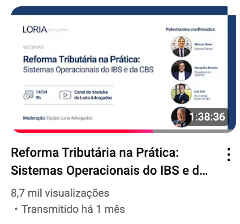Click the LORIA Advogados logo in thumbnail
Image resolution: width=240 pixels, height=224 pixels.
click(x=46, y=30)
